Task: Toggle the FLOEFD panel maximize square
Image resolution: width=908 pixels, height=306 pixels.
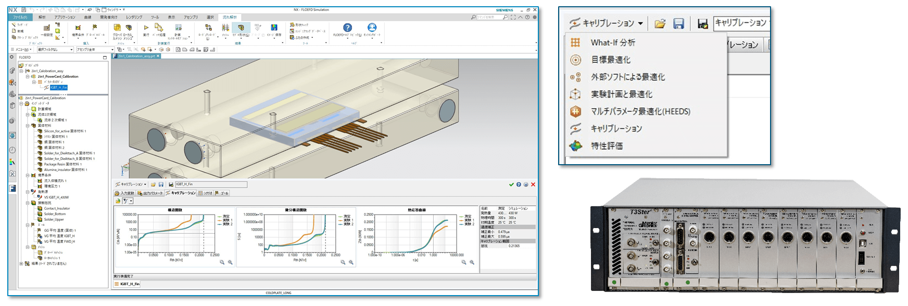Action: pyautogui.click(x=105, y=58)
